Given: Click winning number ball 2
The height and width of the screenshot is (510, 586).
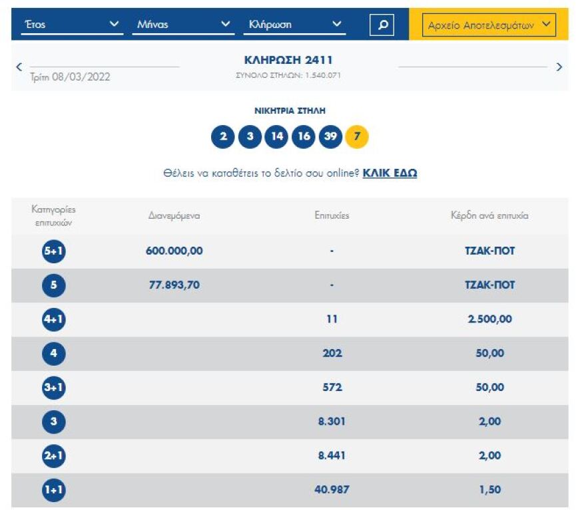Looking at the screenshot, I should 223,137.
